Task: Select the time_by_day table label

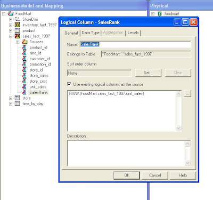Action: click(x=33, y=103)
